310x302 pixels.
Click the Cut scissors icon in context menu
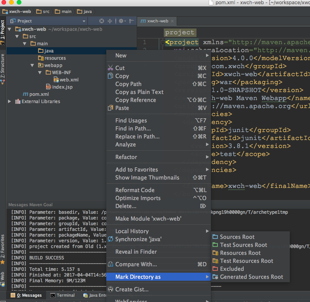click(110, 68)
